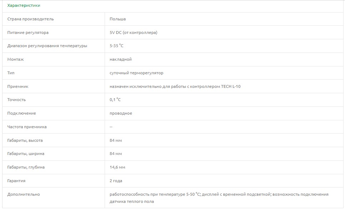Click the Точность row label
The height and width of the screenshot is (210, 345).
pyautogui.click(x=16, y=100)
